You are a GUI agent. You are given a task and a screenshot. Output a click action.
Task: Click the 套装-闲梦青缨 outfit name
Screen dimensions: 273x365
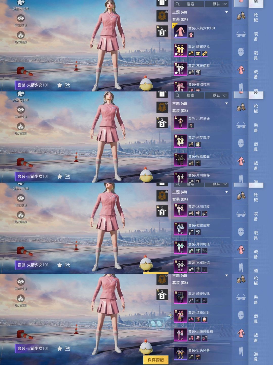click(x=199, y=138)
